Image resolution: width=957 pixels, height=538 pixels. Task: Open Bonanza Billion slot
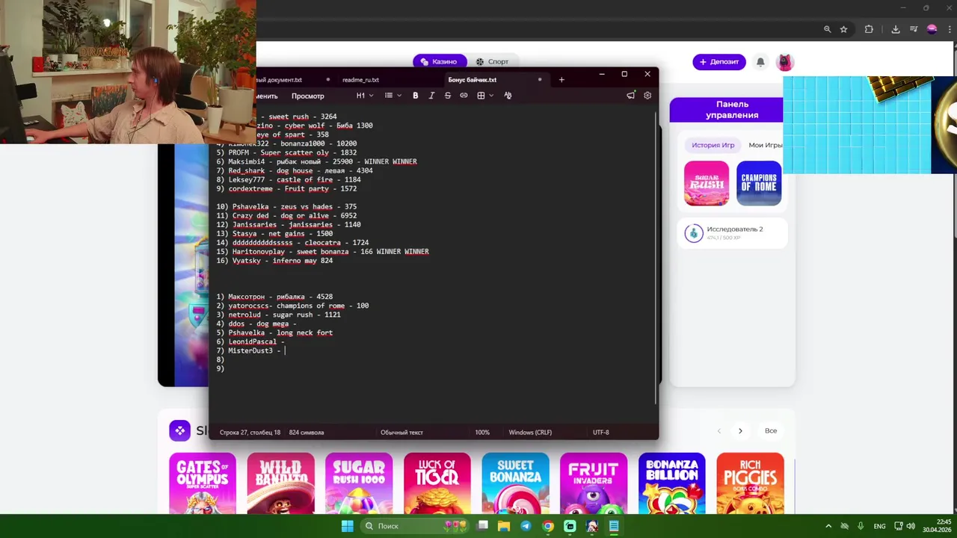point(671,483)
